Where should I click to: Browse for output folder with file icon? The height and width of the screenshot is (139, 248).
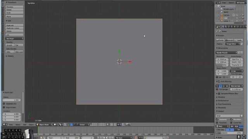coord(241,116)
